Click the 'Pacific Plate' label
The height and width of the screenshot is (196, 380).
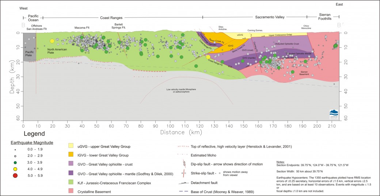(x=29, y=54)
